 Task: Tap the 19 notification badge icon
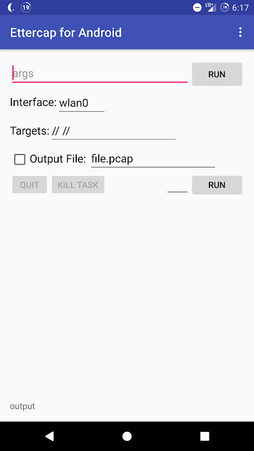point(26,7)
